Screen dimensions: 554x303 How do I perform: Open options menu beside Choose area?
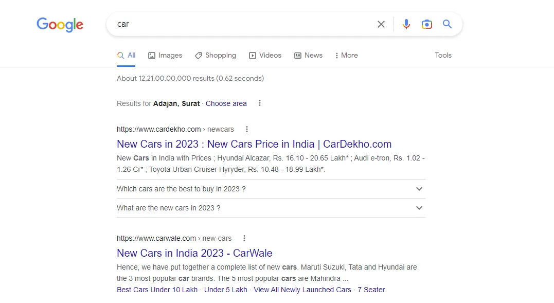pyautogui.click(x=260, y=103)
